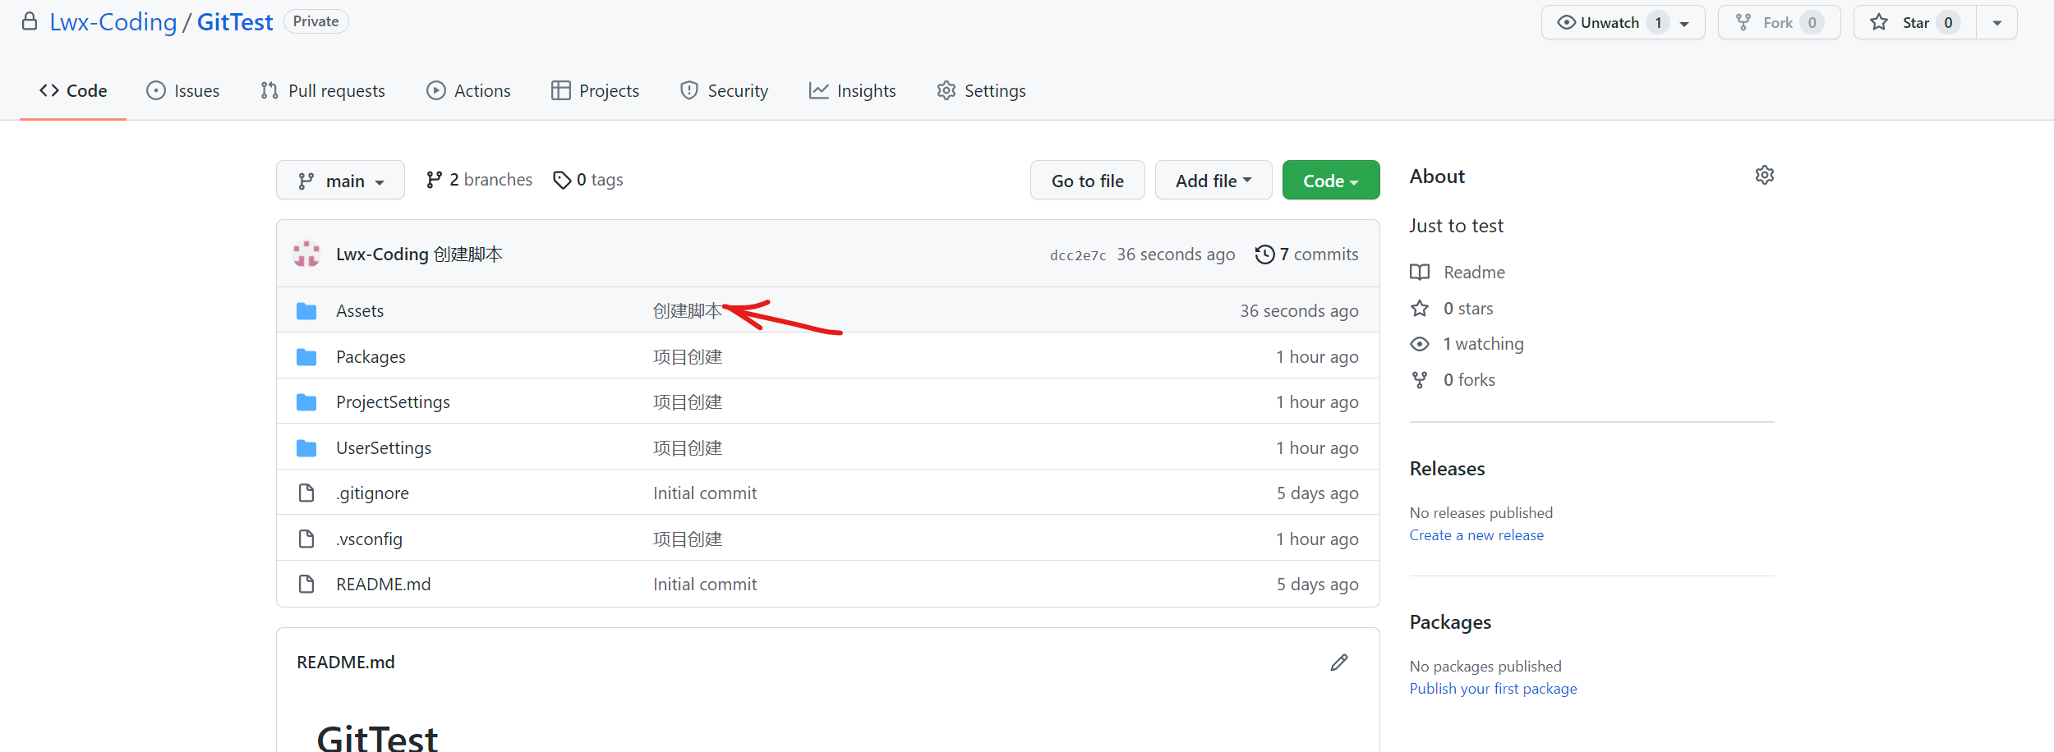The image size is (2054, 752).
Task: Expand the star lists dropdown arrow
Action: tap(1996, 22)
